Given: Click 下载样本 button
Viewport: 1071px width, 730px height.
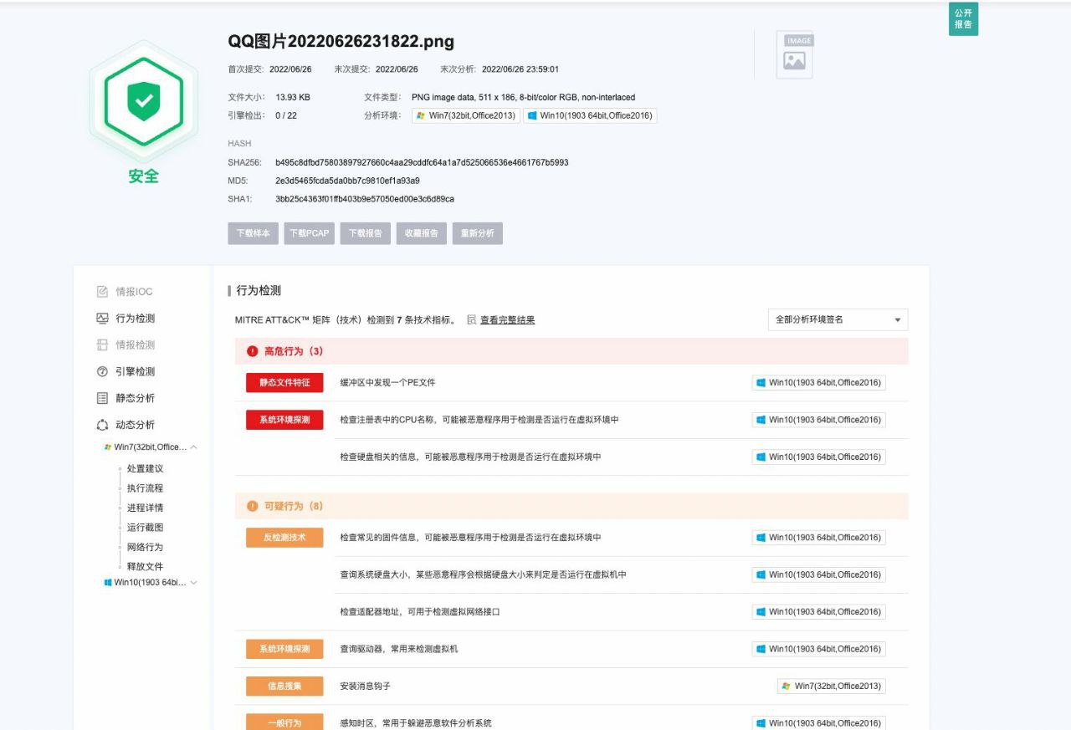Looking at the screenshot, I should [253, 233].
